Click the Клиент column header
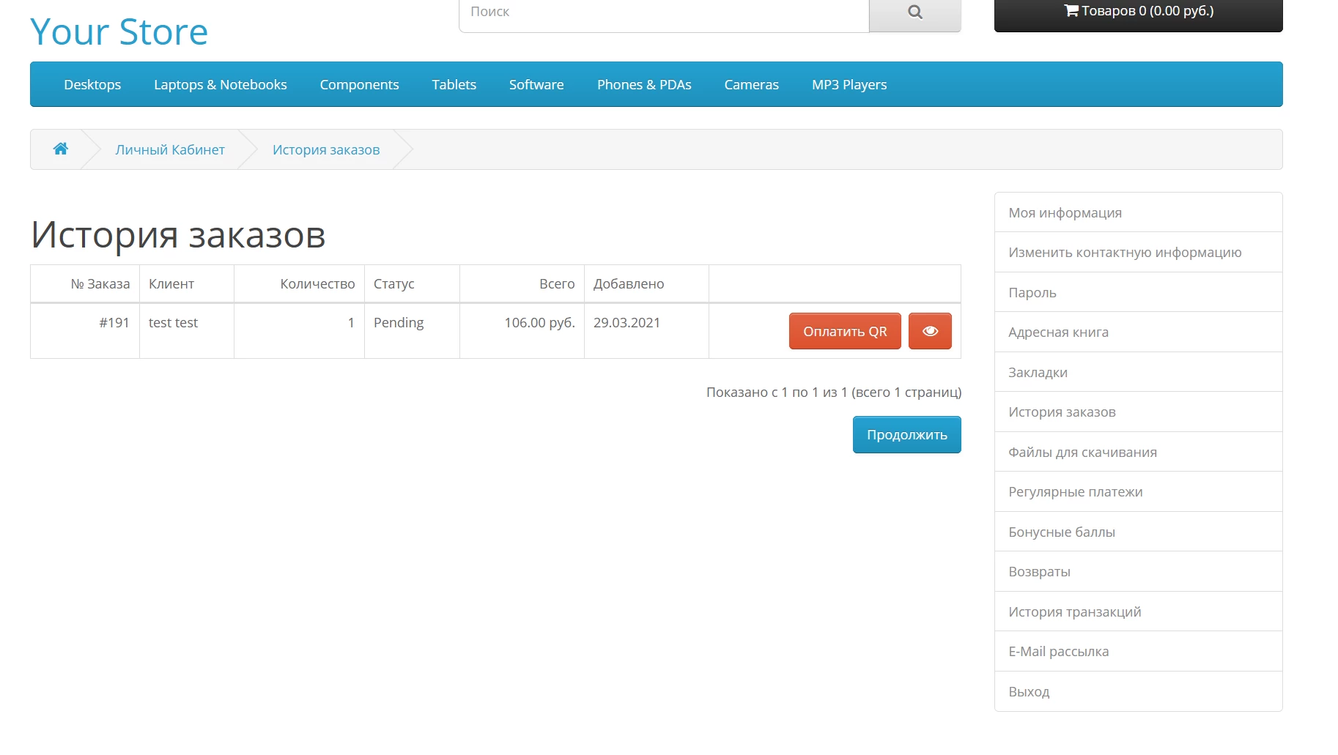Viewport: 1338px width, 755px height. (187, 284)
